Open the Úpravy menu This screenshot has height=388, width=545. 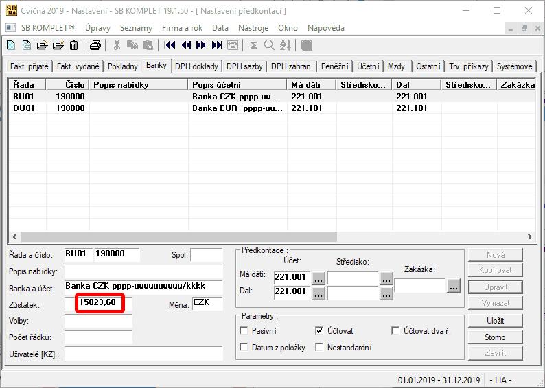[97, 28]
